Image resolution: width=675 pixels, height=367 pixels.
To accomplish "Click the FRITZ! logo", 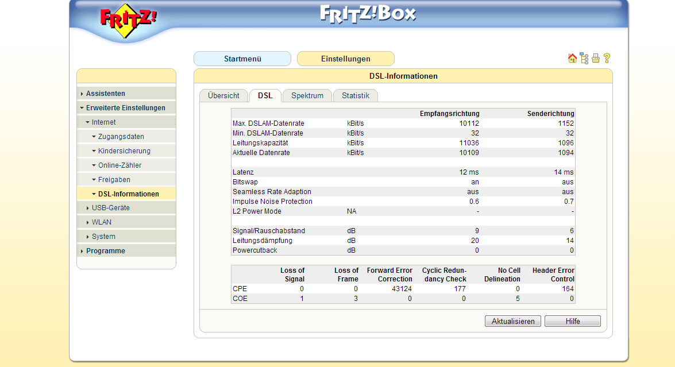I will tap(128, 20).
